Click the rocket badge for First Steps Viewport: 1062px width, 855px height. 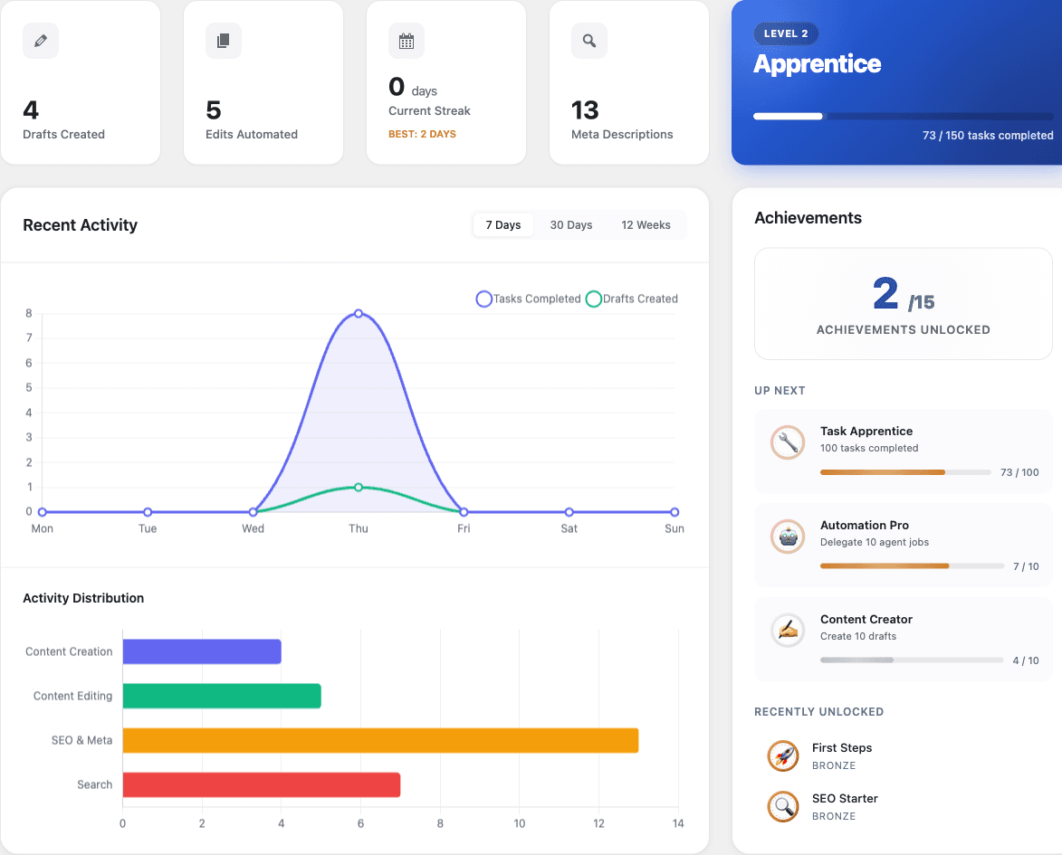click(x=783, y=756)
